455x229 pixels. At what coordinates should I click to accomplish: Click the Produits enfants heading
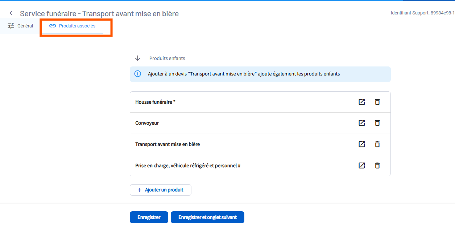167,58
